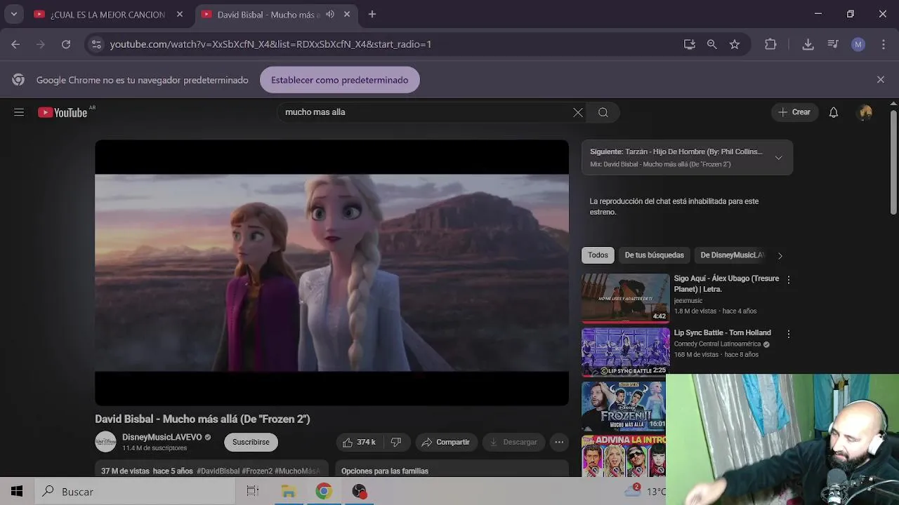Show more filter chips with right arrow
Image resolution: width=899 pixels, height=505 pixels.
tap(780, 256)
